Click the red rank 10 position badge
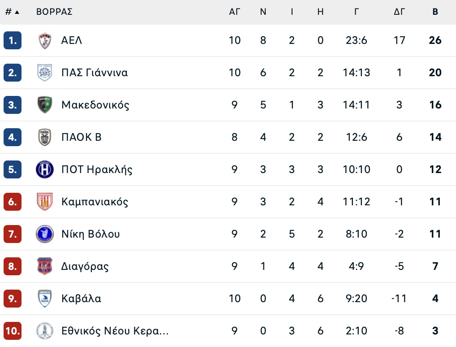 13,331
